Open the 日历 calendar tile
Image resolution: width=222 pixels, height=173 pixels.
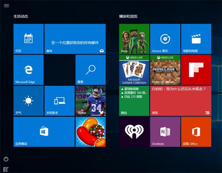(28, 39)
